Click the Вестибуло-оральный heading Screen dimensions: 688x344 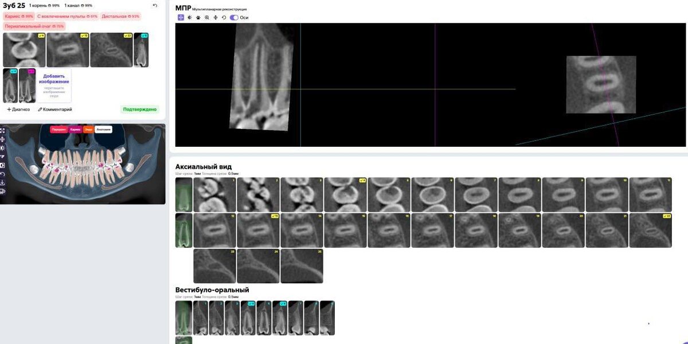click(x=212, y=290)
